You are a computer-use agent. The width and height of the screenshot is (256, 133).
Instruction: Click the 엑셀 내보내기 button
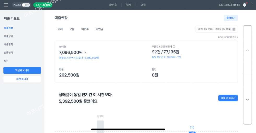[x=22, y=70]
